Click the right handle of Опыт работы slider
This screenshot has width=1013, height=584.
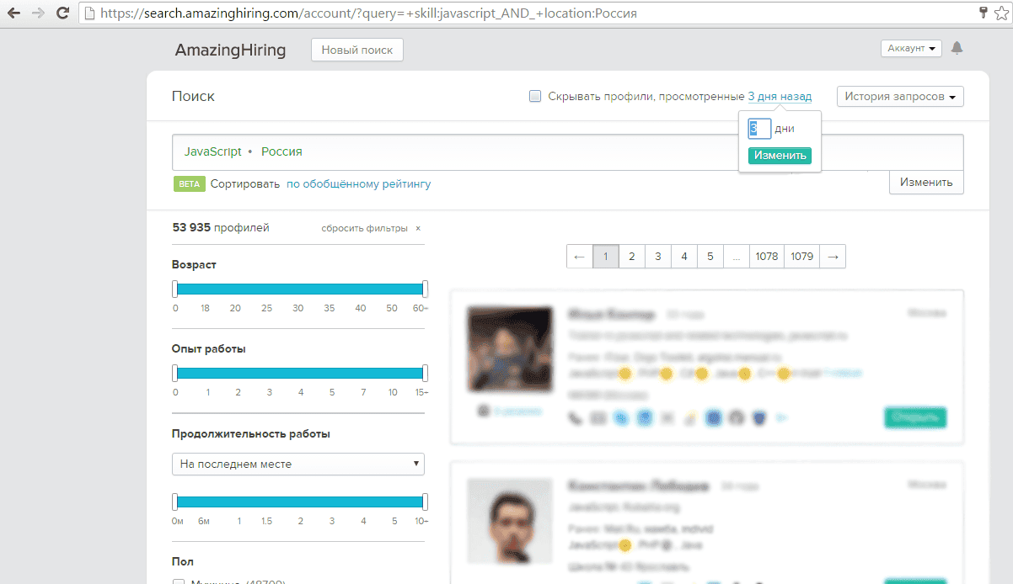pos(425,373)
